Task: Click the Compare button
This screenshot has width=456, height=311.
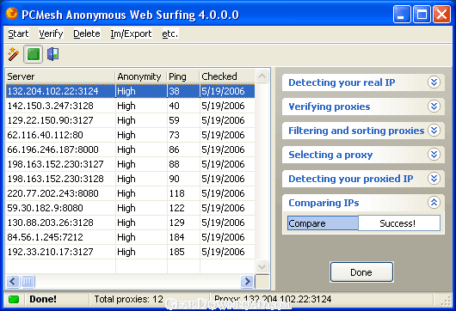Action: pyautogui.click(x=323, y=223)
